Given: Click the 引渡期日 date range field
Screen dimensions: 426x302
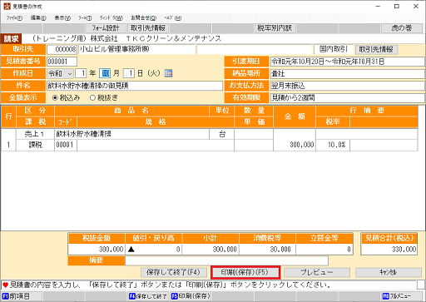Looking at the screenshot, I should pos(348,62).
